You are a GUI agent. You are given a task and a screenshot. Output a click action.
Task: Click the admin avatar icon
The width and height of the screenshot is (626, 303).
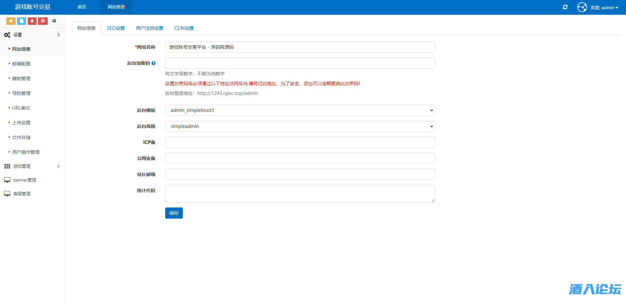tap(582, 7)
